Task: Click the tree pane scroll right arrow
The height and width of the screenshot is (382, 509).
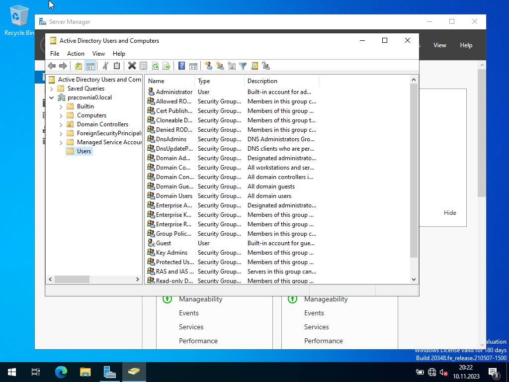Action: click(x=138, y=280)
